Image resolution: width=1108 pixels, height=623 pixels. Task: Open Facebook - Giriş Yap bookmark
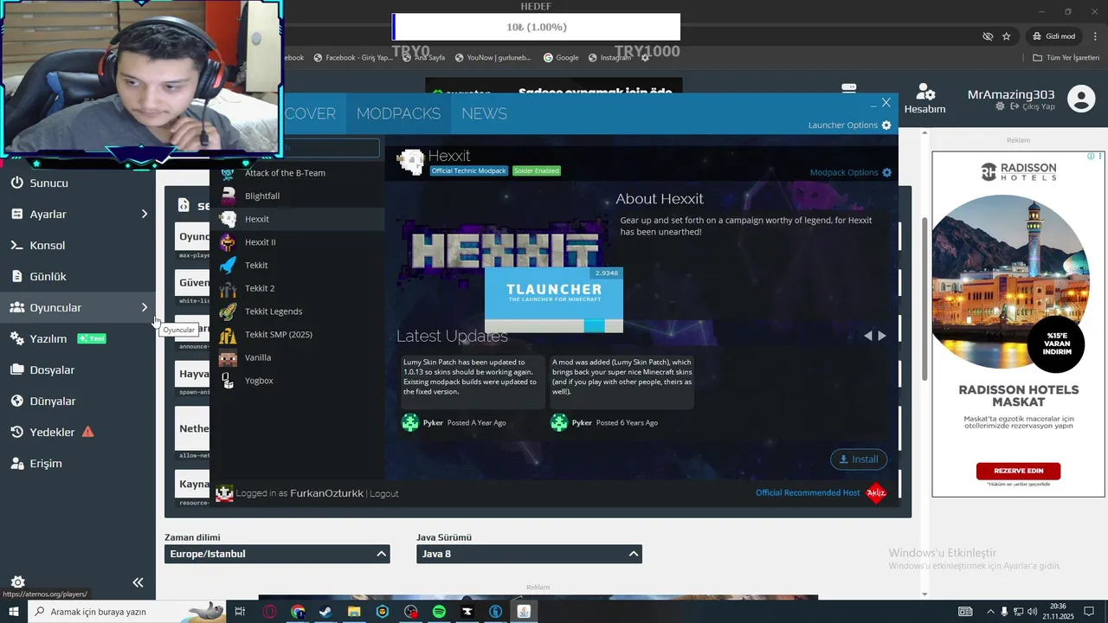click(x=353, y=58)
